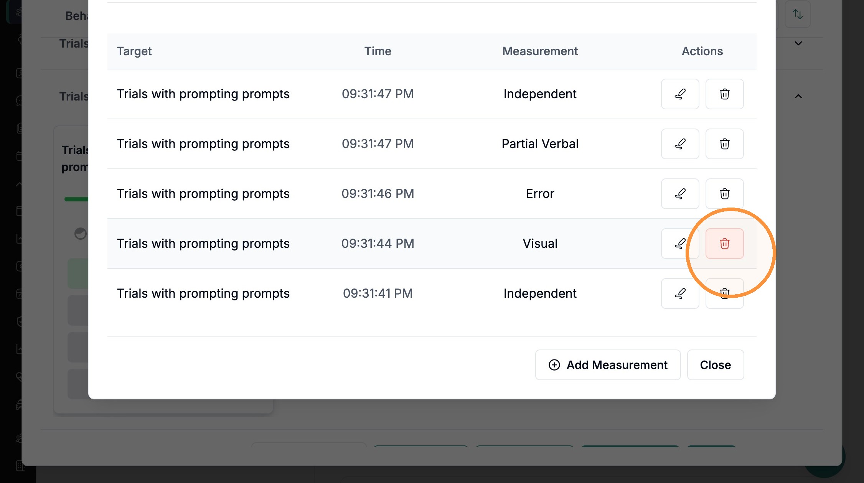
Task: Click the sort arrows icon button
Action: click(798, 14)
